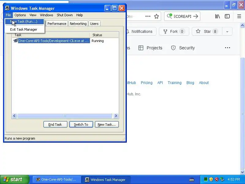Image resolution: width=245 pixels, height=184 pixels.
Task: Click the fork icon in Fork button
Action: (165, 32)
